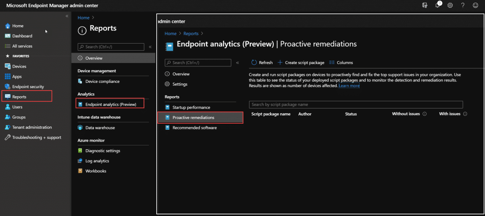Viewport: 485px width, 216px height.
Task: Click the Groups people icon
Action: 8,117
